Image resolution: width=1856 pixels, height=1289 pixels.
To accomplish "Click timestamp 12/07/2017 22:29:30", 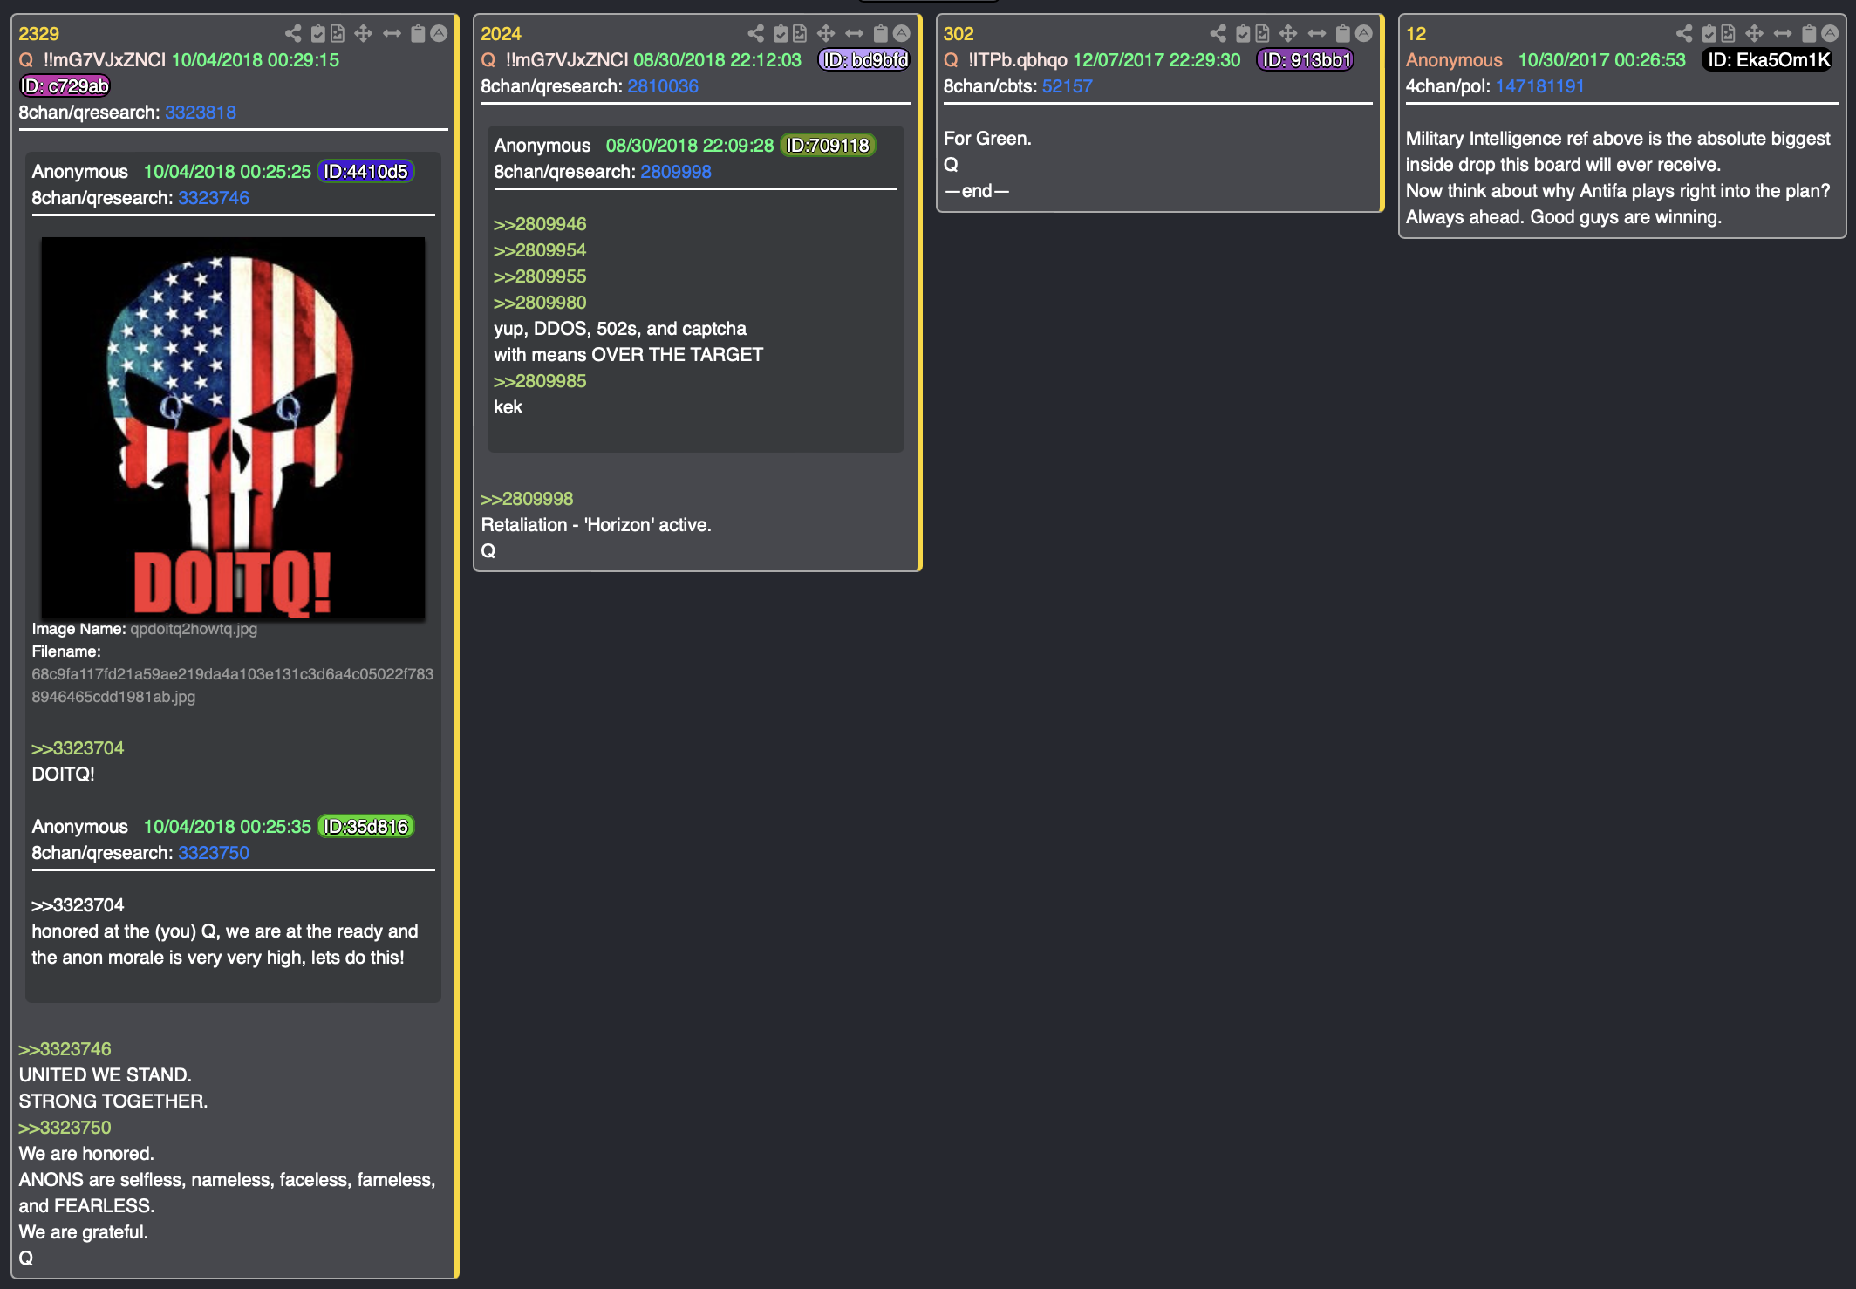I will click(x=1157, y=60).
